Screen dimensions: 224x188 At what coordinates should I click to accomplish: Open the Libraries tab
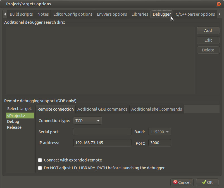coord(140,14)
